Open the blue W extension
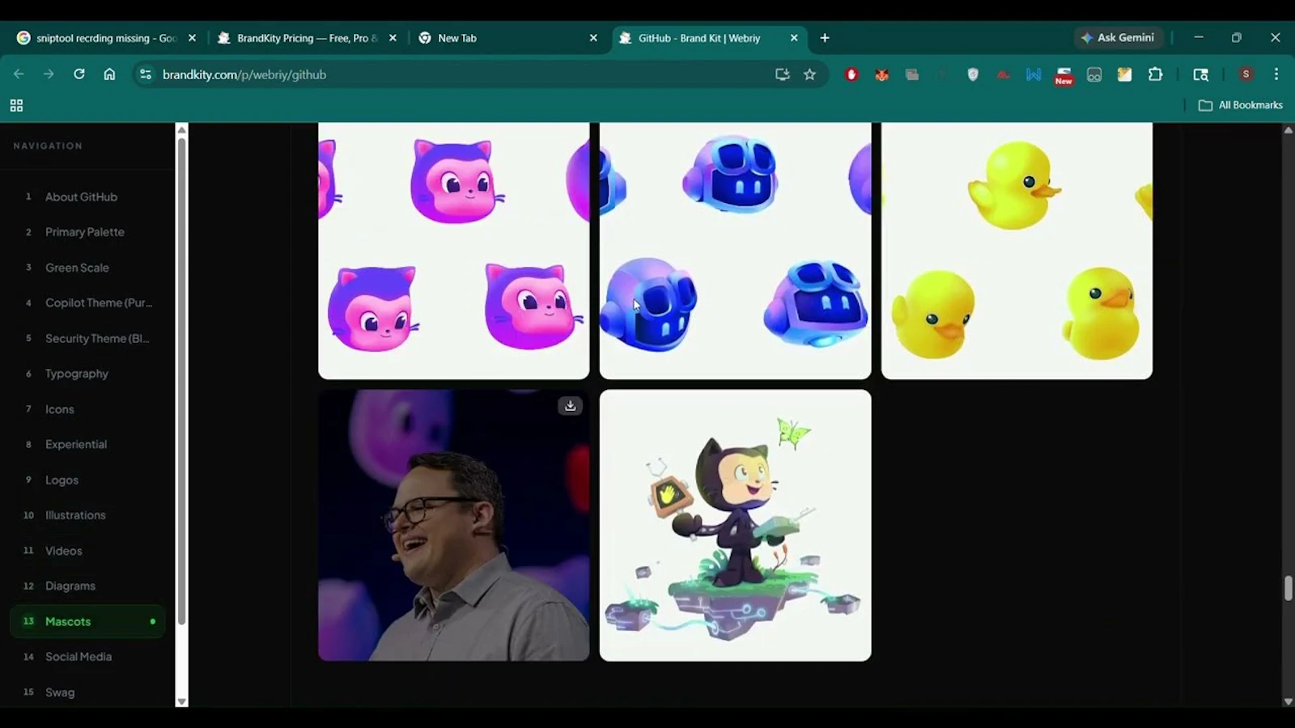Image resolution: width=1295 pixels, height=728 pixels. (x=1034, y=74)
